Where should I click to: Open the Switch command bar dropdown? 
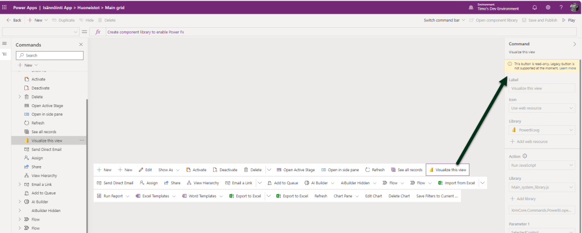[x=444, y=20]
